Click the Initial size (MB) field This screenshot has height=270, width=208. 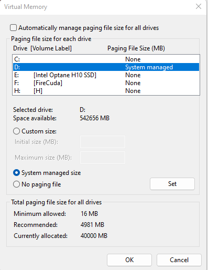point(103,142)
